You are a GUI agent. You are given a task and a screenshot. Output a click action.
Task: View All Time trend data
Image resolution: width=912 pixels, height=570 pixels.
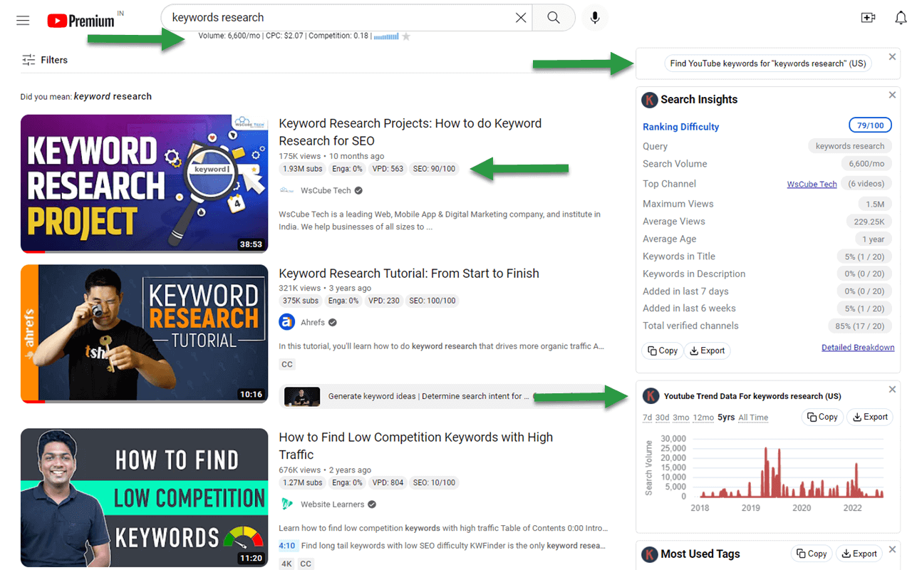tap(753, 418)
